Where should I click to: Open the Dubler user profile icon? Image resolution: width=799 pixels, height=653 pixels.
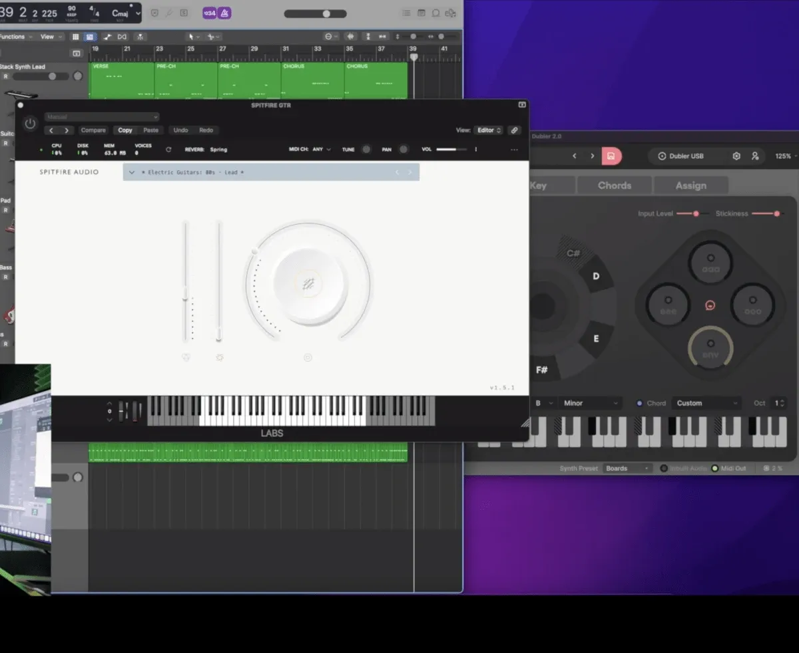click(x=755, y=156)
